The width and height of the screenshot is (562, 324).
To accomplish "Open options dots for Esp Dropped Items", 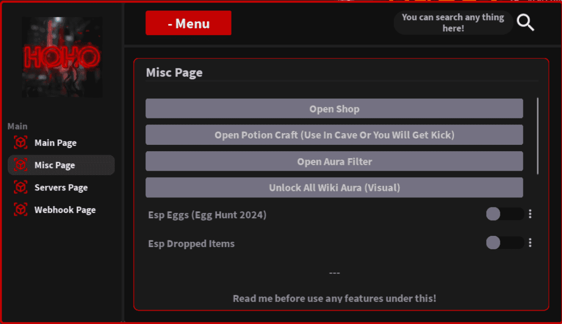I will coord(530,243).
